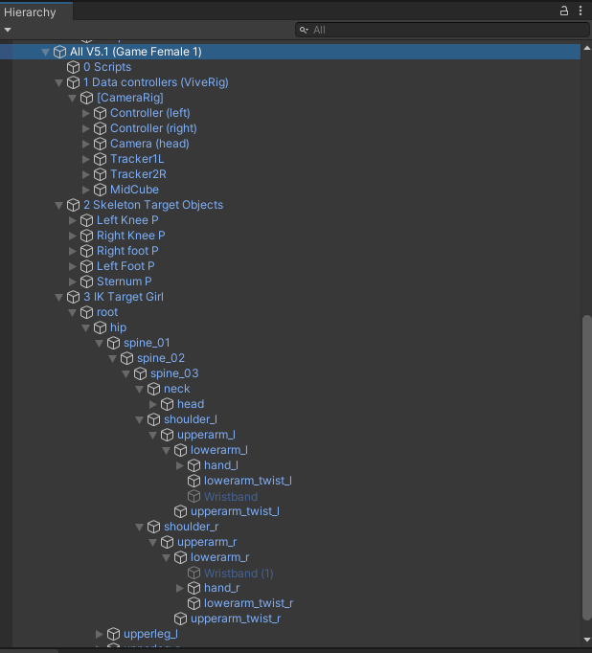
Task: Click the spine_02 cube icon
Action: click(126, 358)
